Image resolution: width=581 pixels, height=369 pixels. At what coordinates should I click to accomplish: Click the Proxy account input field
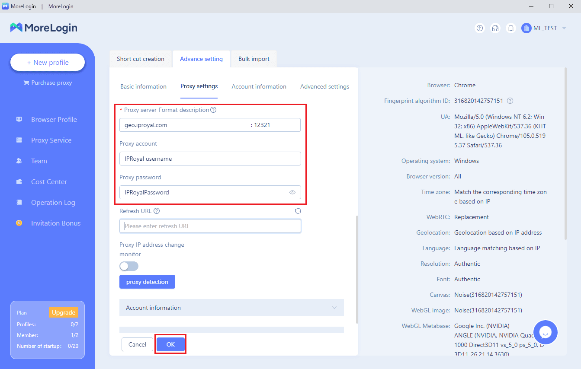click(210, 159)
